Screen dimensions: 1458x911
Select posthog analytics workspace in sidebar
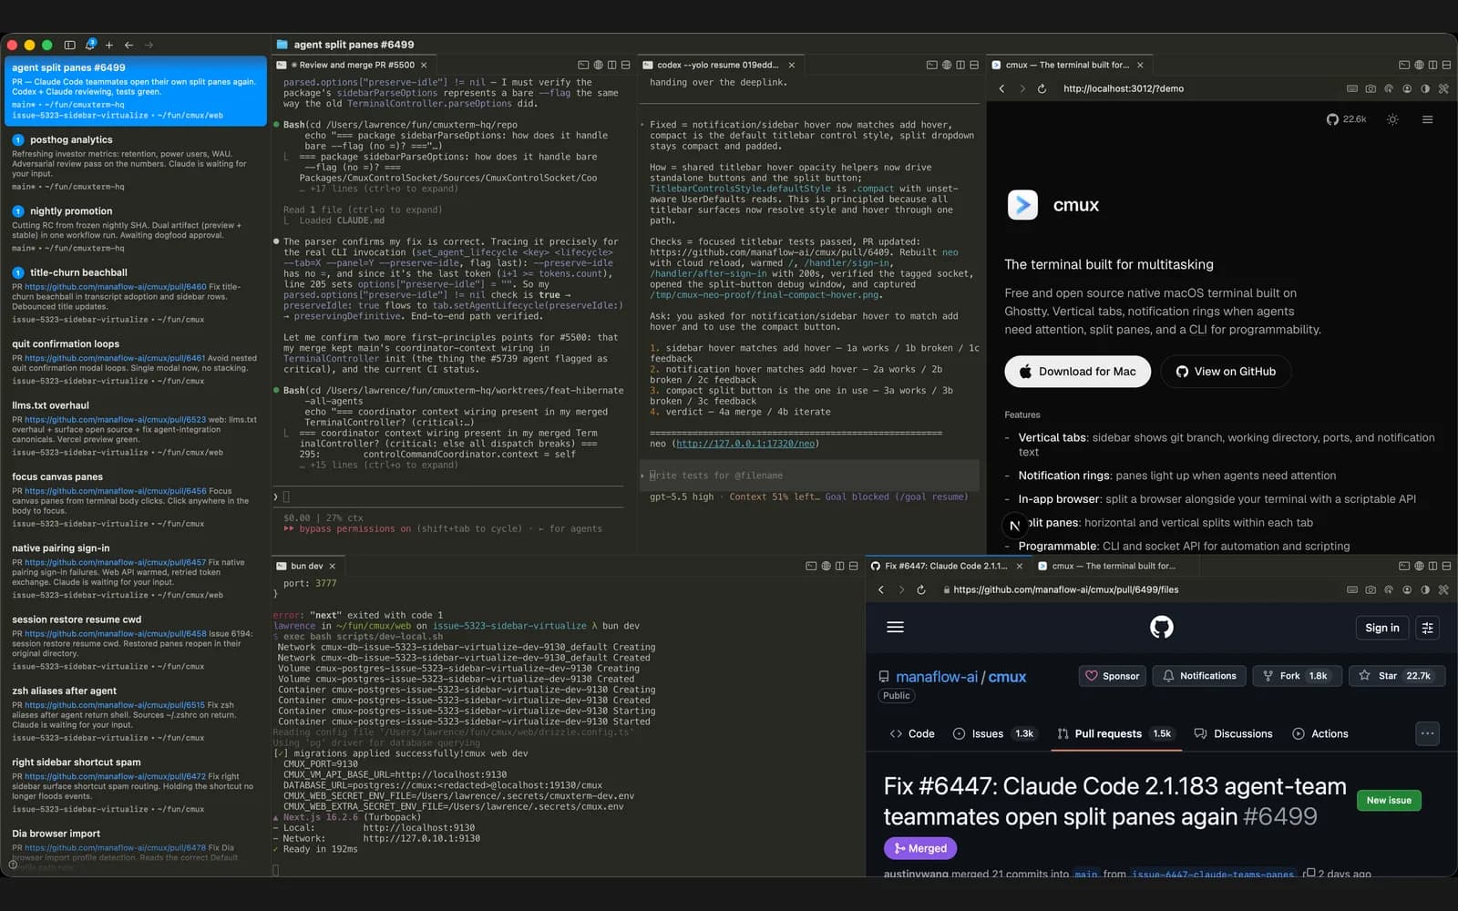134,162
